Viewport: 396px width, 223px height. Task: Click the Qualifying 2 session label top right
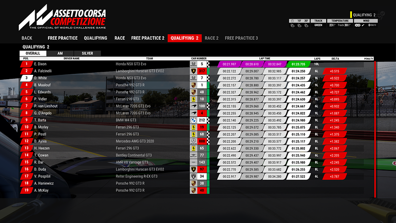click(364, 15)
